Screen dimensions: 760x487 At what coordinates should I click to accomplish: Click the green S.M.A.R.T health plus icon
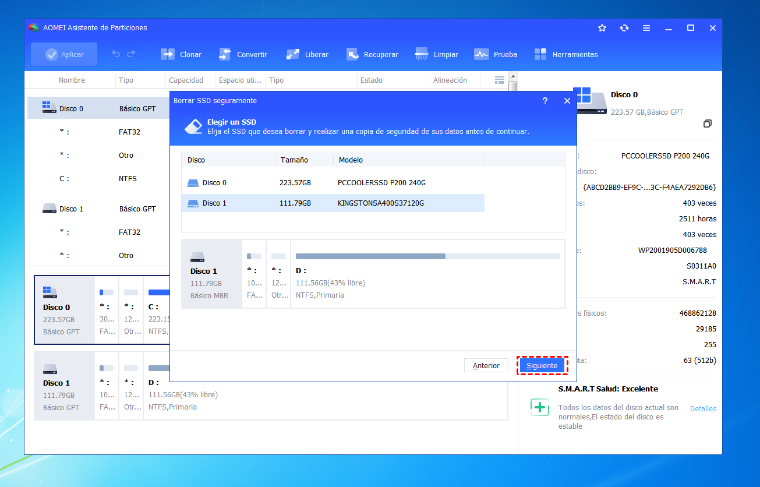[540, 407]
